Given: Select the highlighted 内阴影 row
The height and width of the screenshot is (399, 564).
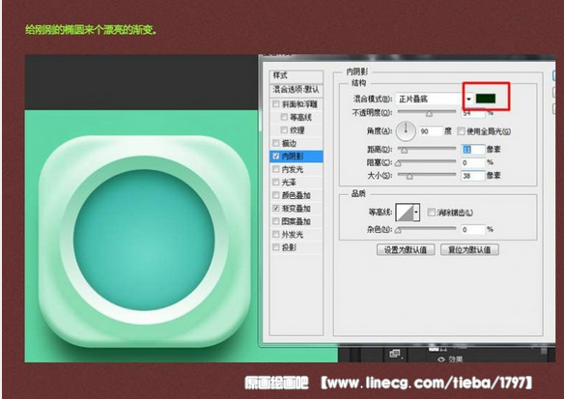Looking at the screenshot, I should pyautogui.click(x=296, y=157).
